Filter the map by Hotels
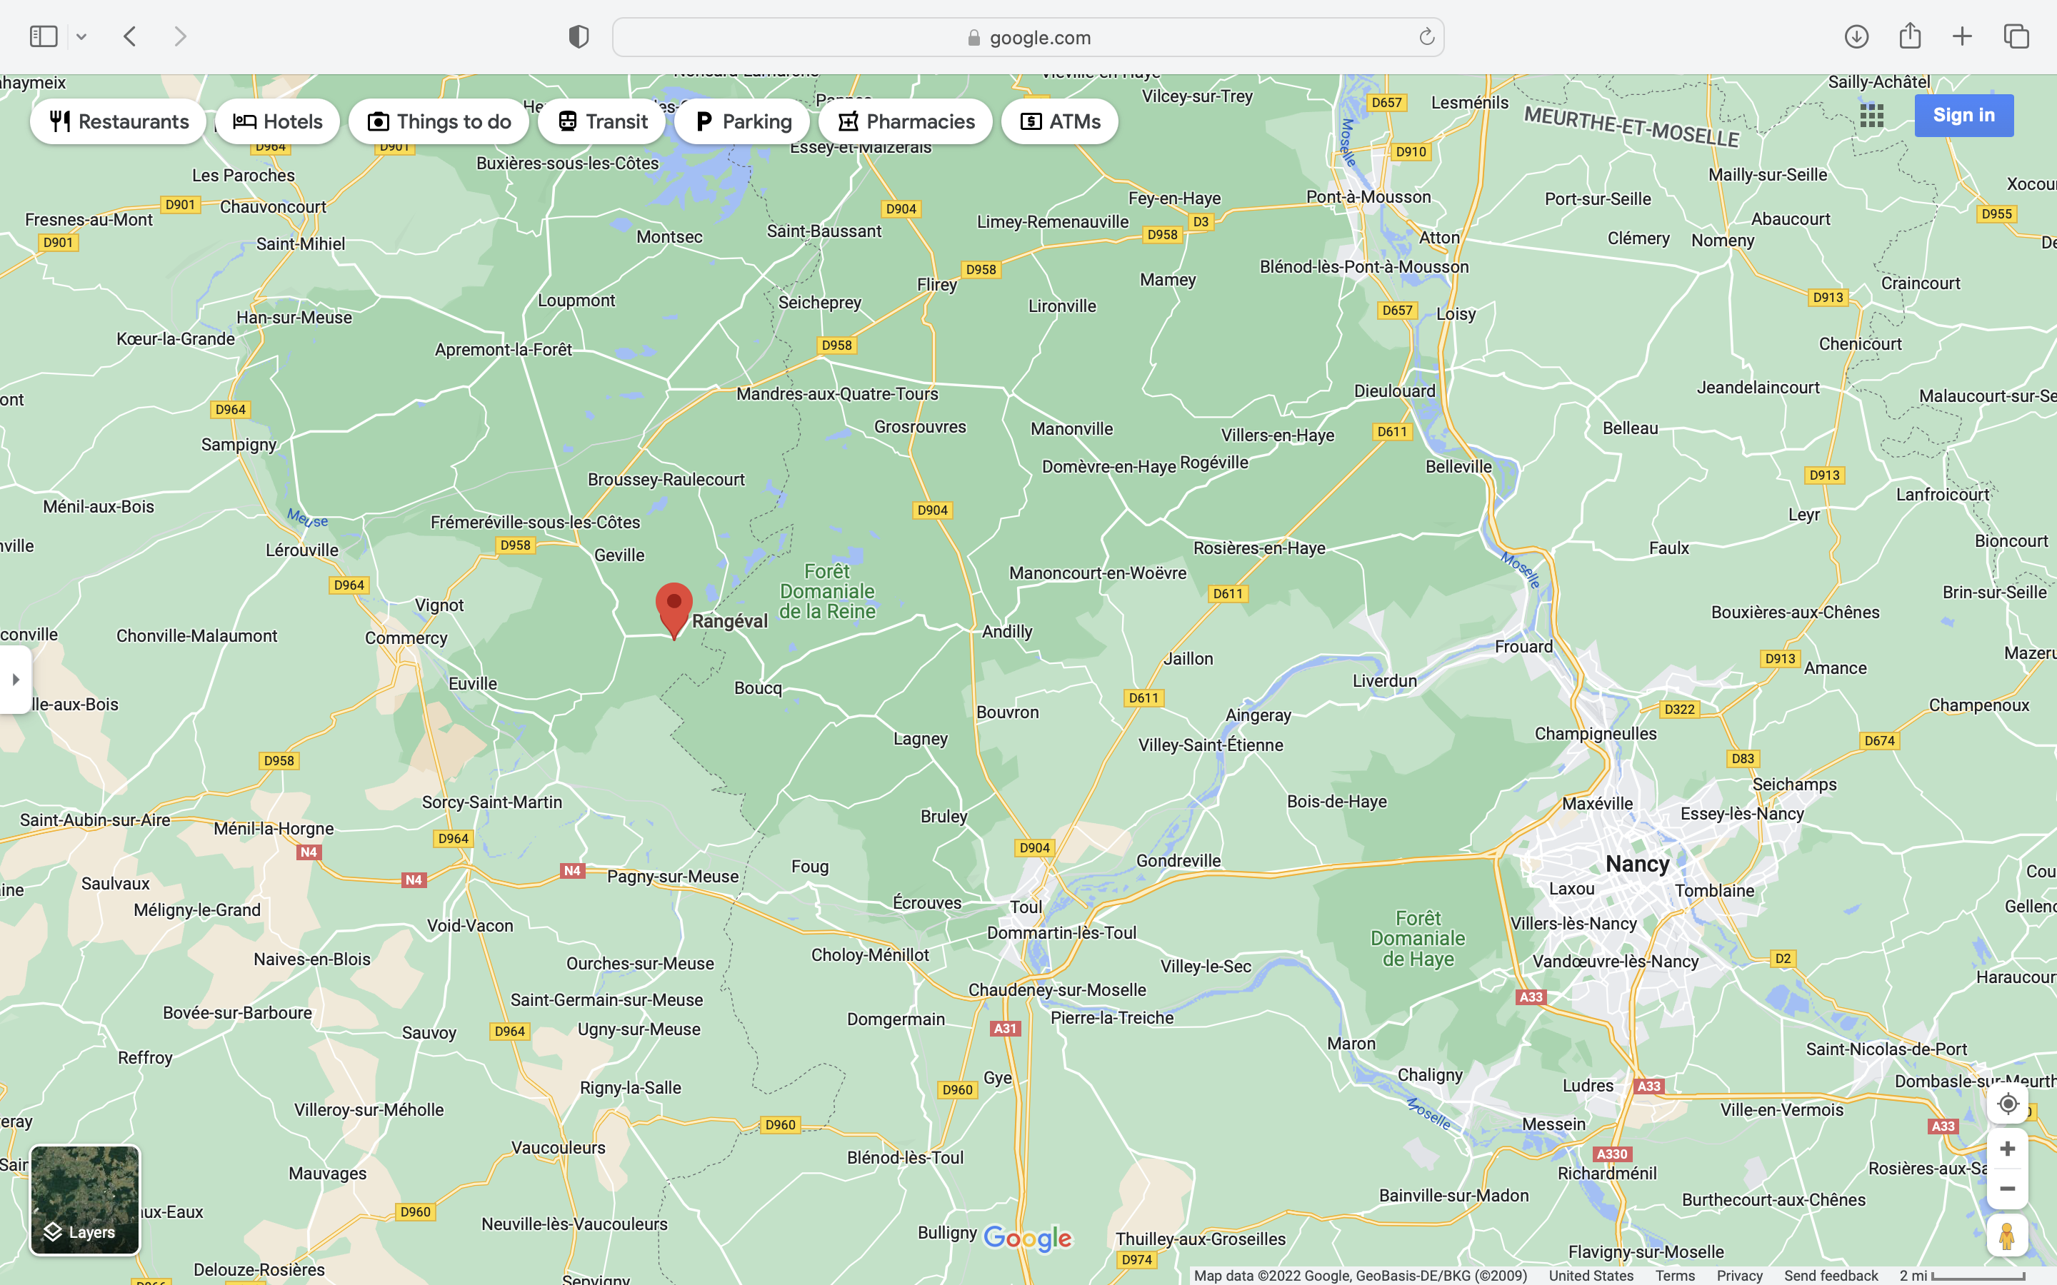 [x=278, y=121]
